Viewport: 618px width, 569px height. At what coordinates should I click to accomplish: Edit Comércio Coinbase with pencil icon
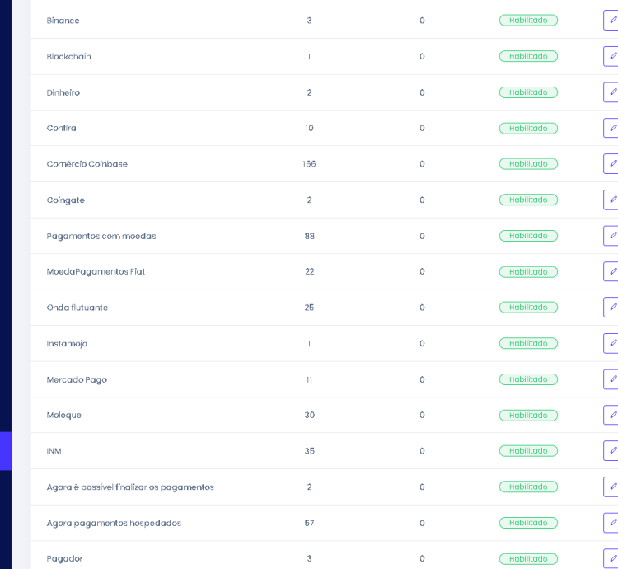tap(611, 164)
